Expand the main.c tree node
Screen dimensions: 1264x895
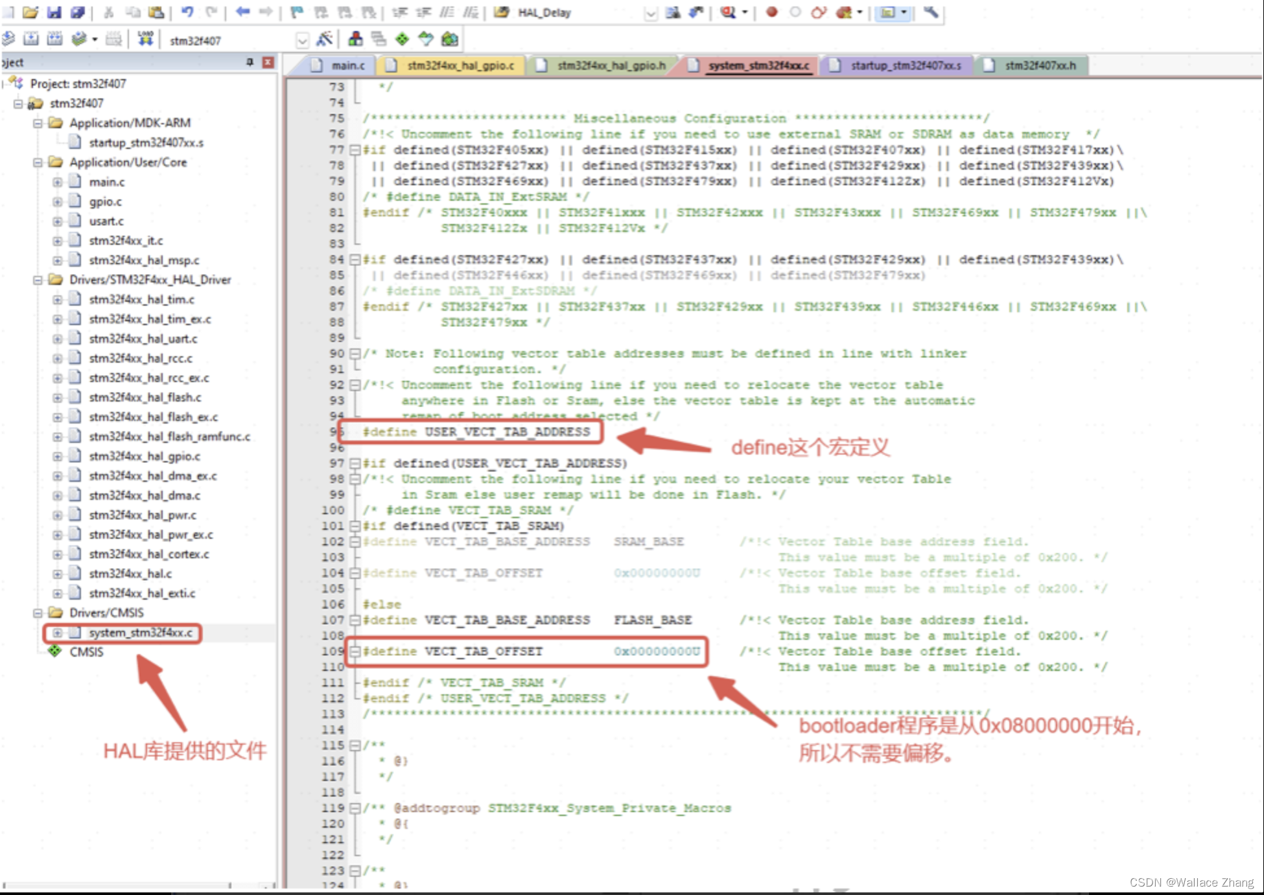[57, 182]
